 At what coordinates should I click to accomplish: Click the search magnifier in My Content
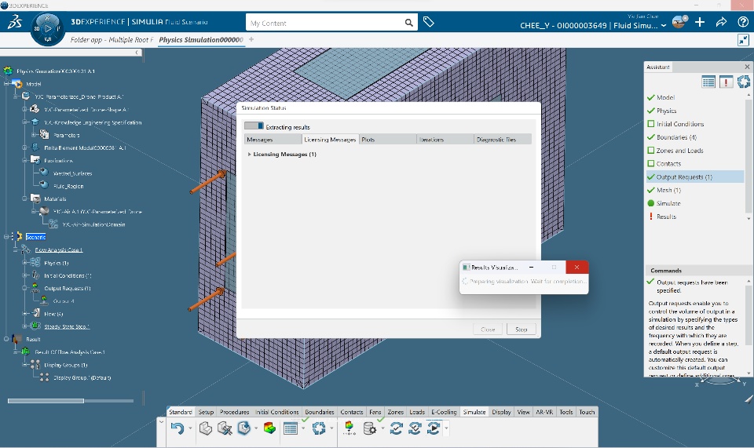click(408, 23)
